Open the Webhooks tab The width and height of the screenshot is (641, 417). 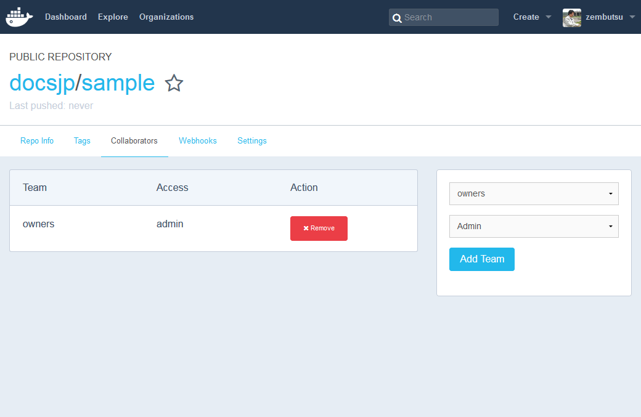(x=197, y=140)
